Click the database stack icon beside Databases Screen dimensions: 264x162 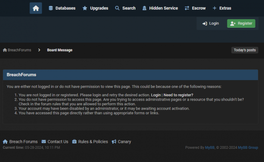pos(51,8)
